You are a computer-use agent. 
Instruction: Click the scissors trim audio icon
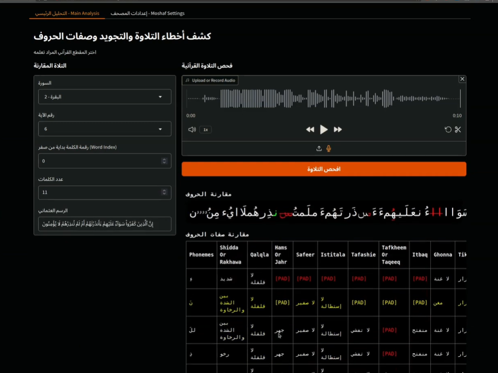458,130
